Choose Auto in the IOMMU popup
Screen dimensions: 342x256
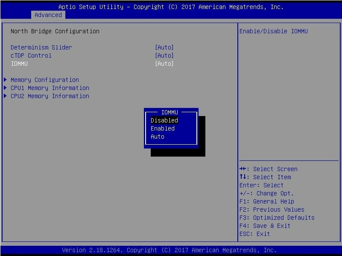pos(158,137)
